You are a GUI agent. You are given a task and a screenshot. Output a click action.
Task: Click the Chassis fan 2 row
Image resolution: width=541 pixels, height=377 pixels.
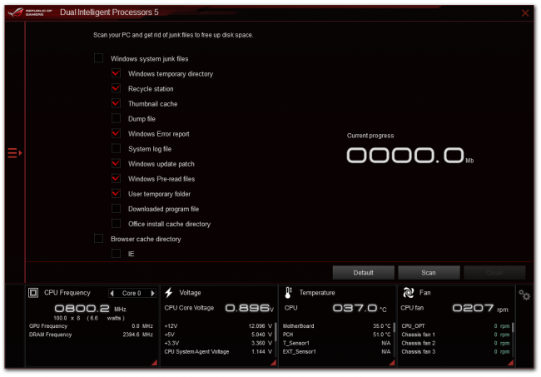pyautogui.click(x=455, y=343)
